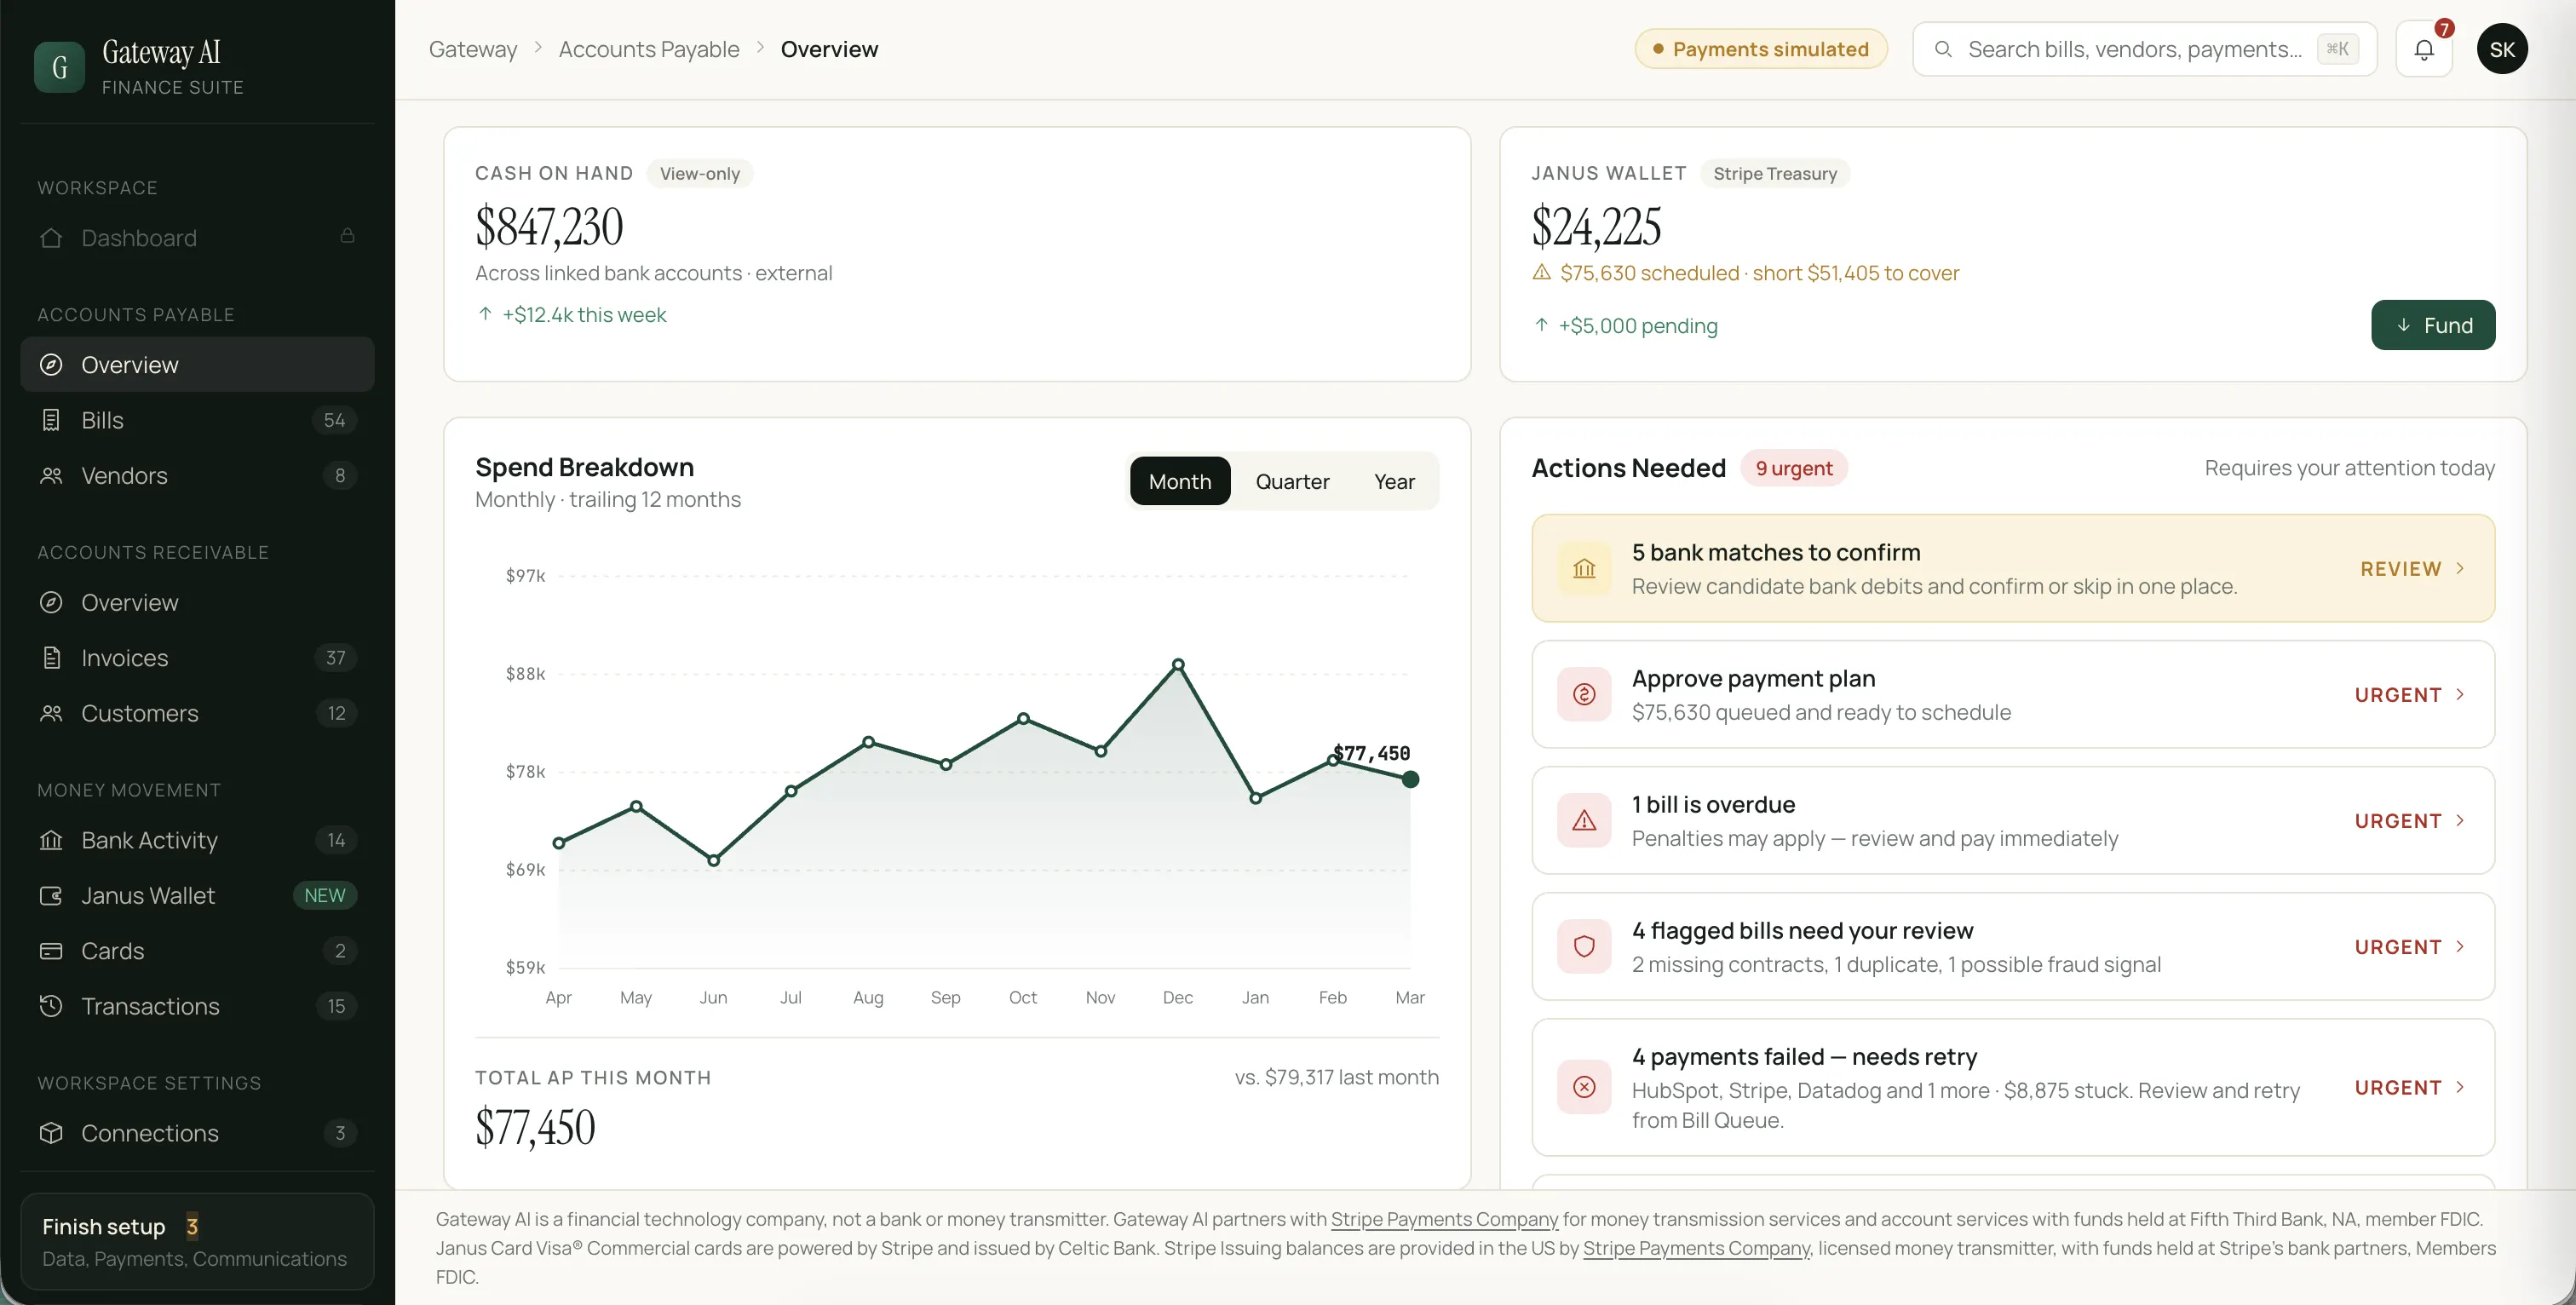
Task: Open the Finish setup panel
Action: click(197, 1241)
